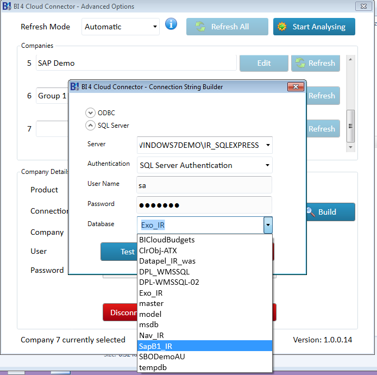The height and width of the screenshot is (375, 377).
Task: Click the red Disconnect button
Action: point(120,312)
